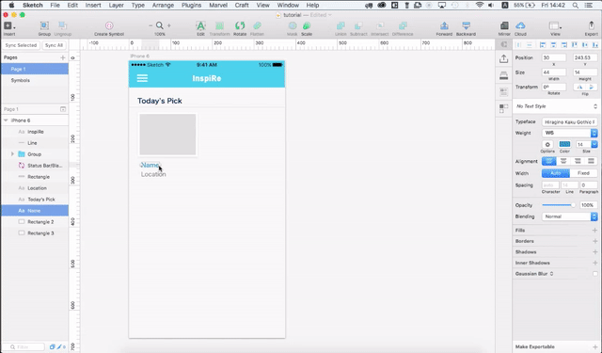
Task: Open the Mirror icon in toolbar
Action: 504,25
